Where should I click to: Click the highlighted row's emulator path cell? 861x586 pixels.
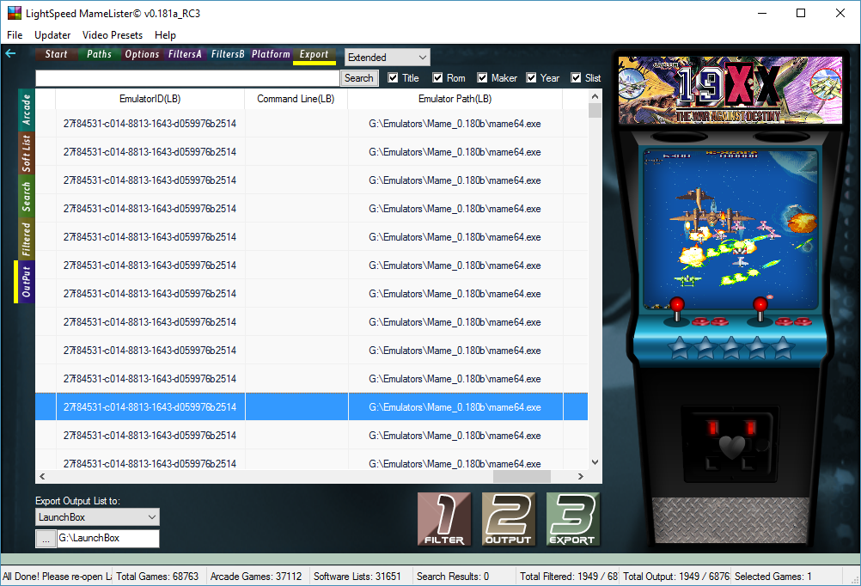(455, 407)
